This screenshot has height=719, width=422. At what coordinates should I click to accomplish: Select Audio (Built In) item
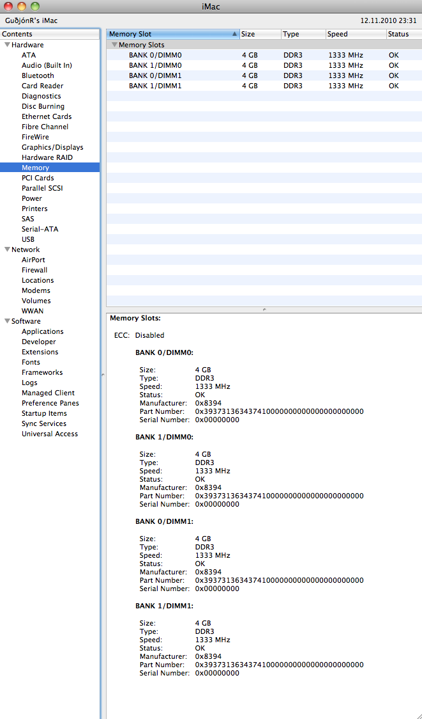point(47,66)
